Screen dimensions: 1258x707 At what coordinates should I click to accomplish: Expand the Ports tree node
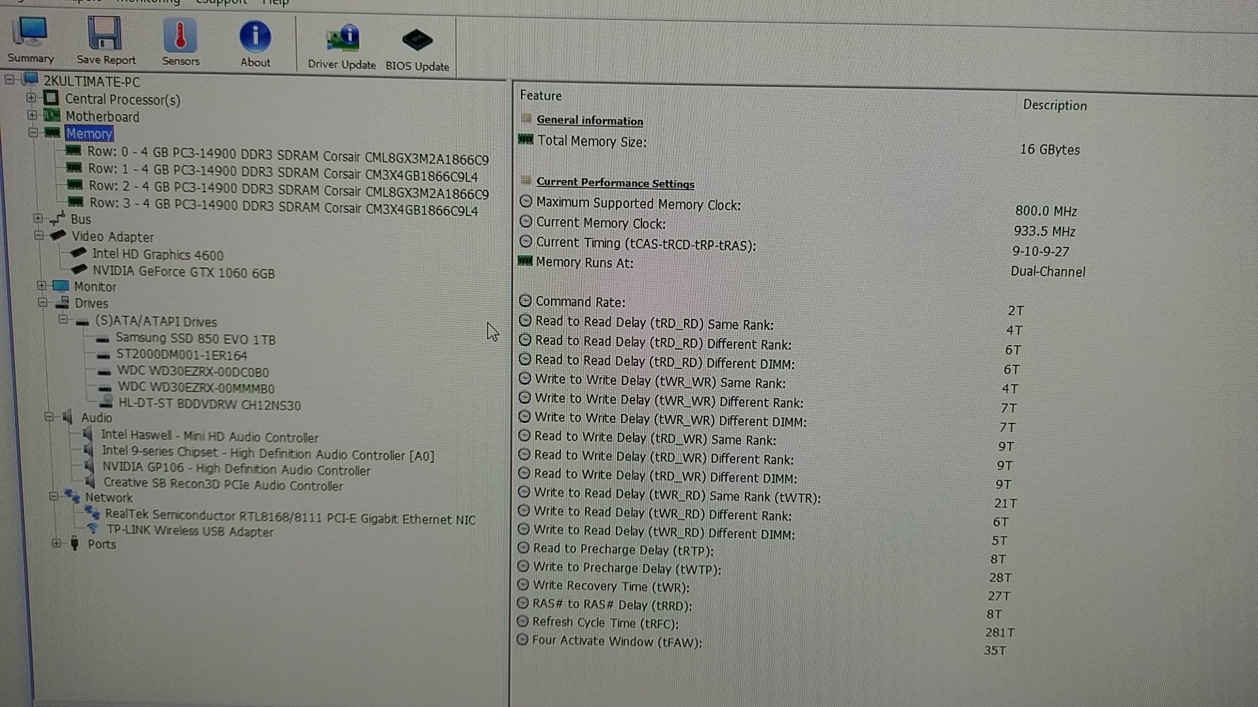pyautogui.click(x=56, y=543)
